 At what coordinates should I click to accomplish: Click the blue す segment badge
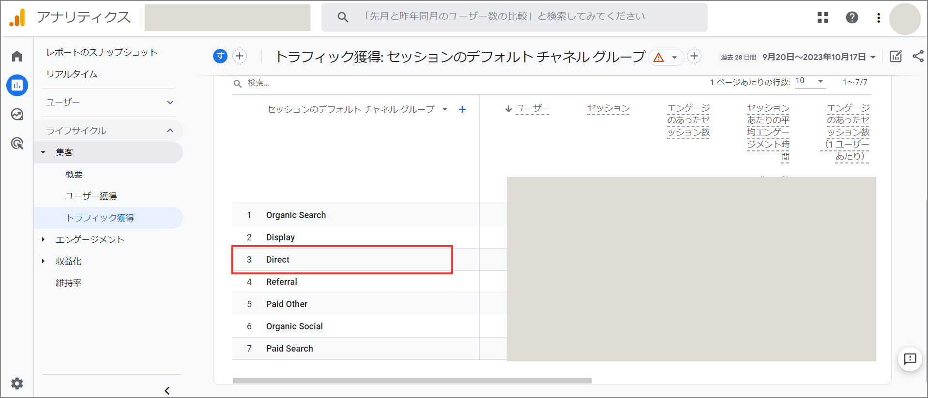point(220,56)
